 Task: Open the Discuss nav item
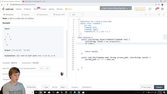tap(60, 9)
